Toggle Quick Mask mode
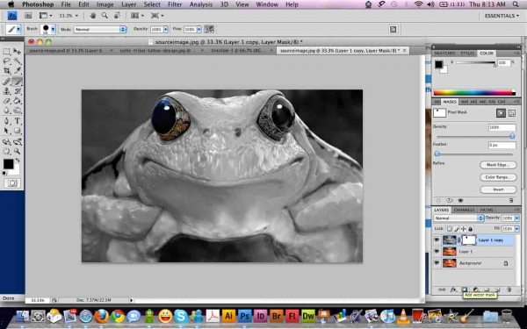 tap(12, 183)
